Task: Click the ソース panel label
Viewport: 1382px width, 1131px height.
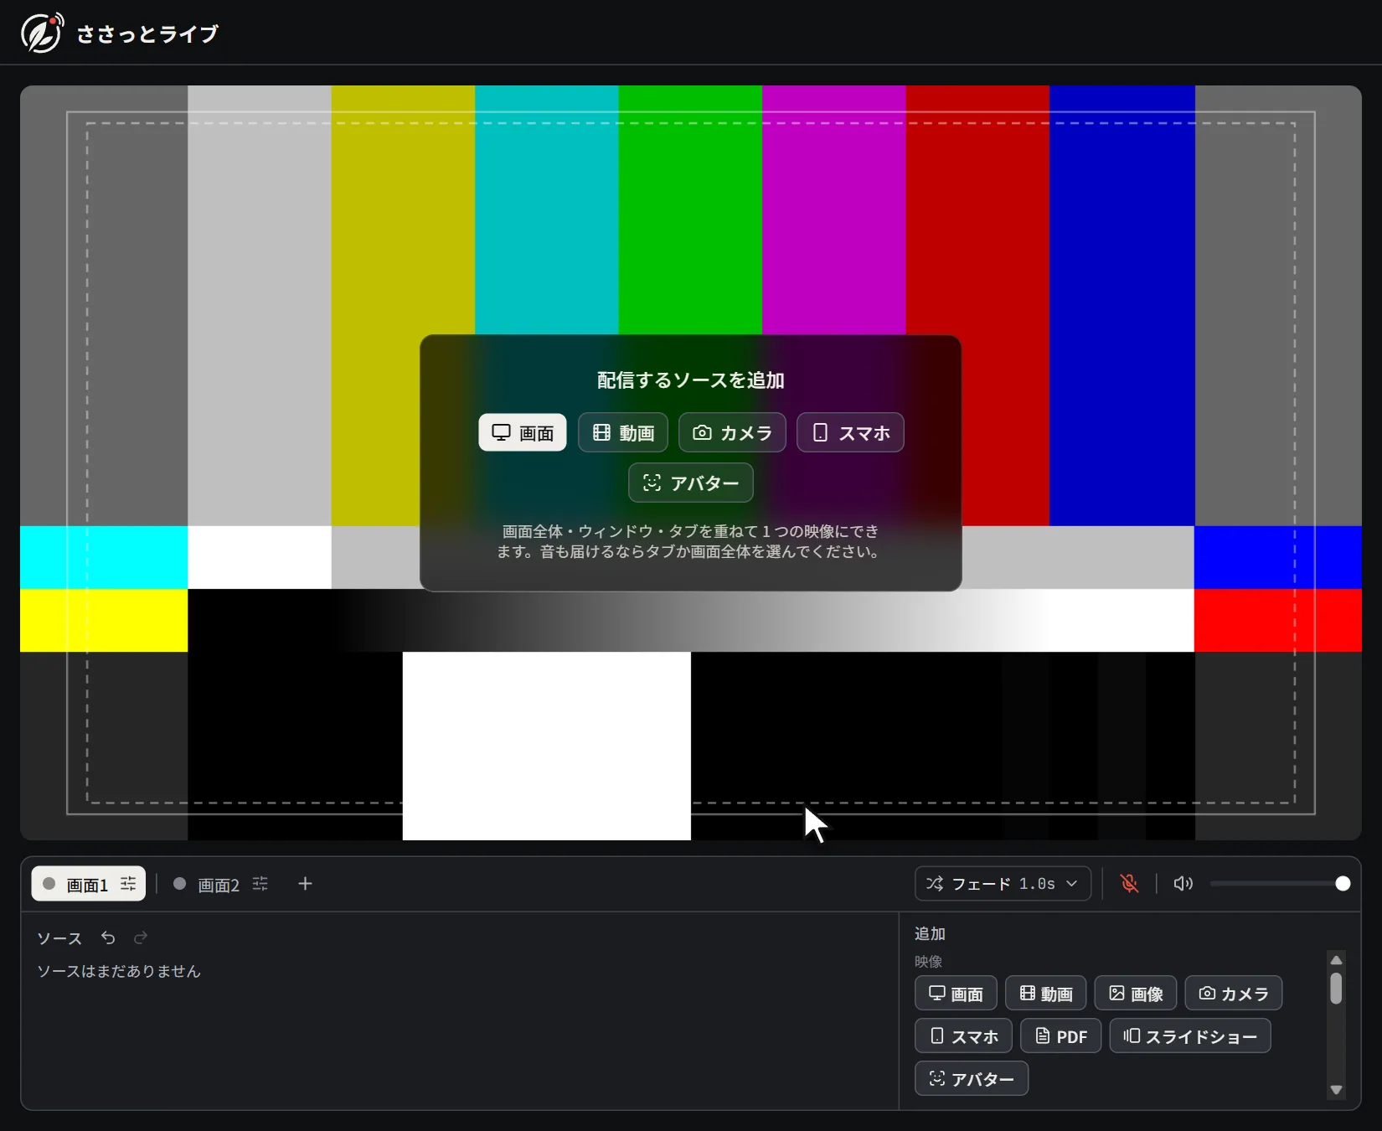Action: (x=59, y=938)
